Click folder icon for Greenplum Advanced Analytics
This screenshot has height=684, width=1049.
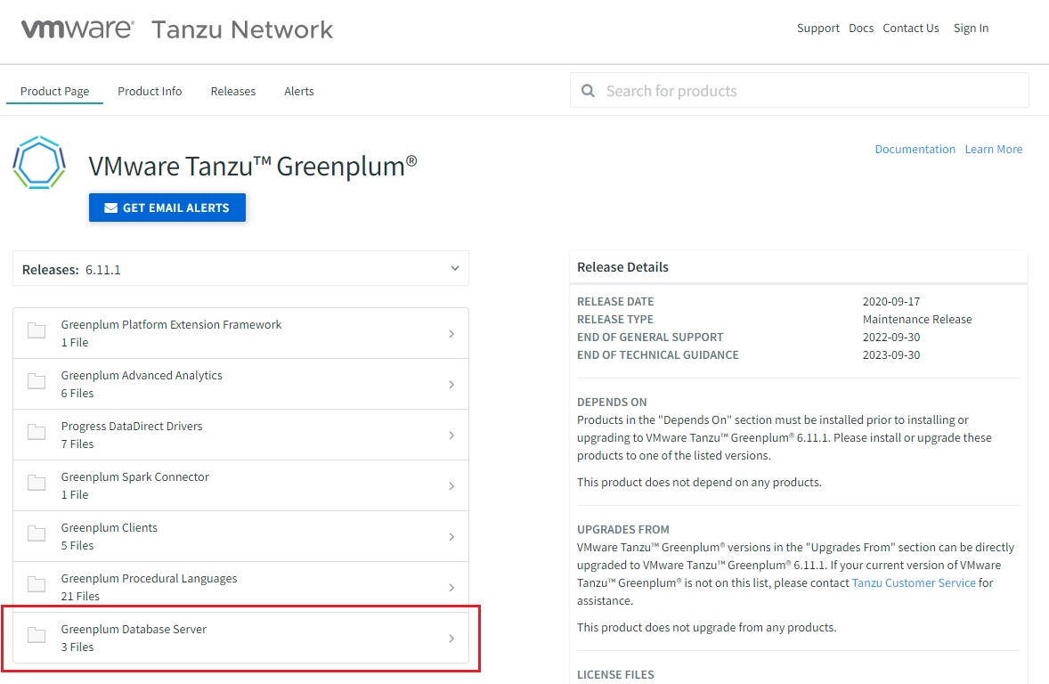tap(37, 381)
